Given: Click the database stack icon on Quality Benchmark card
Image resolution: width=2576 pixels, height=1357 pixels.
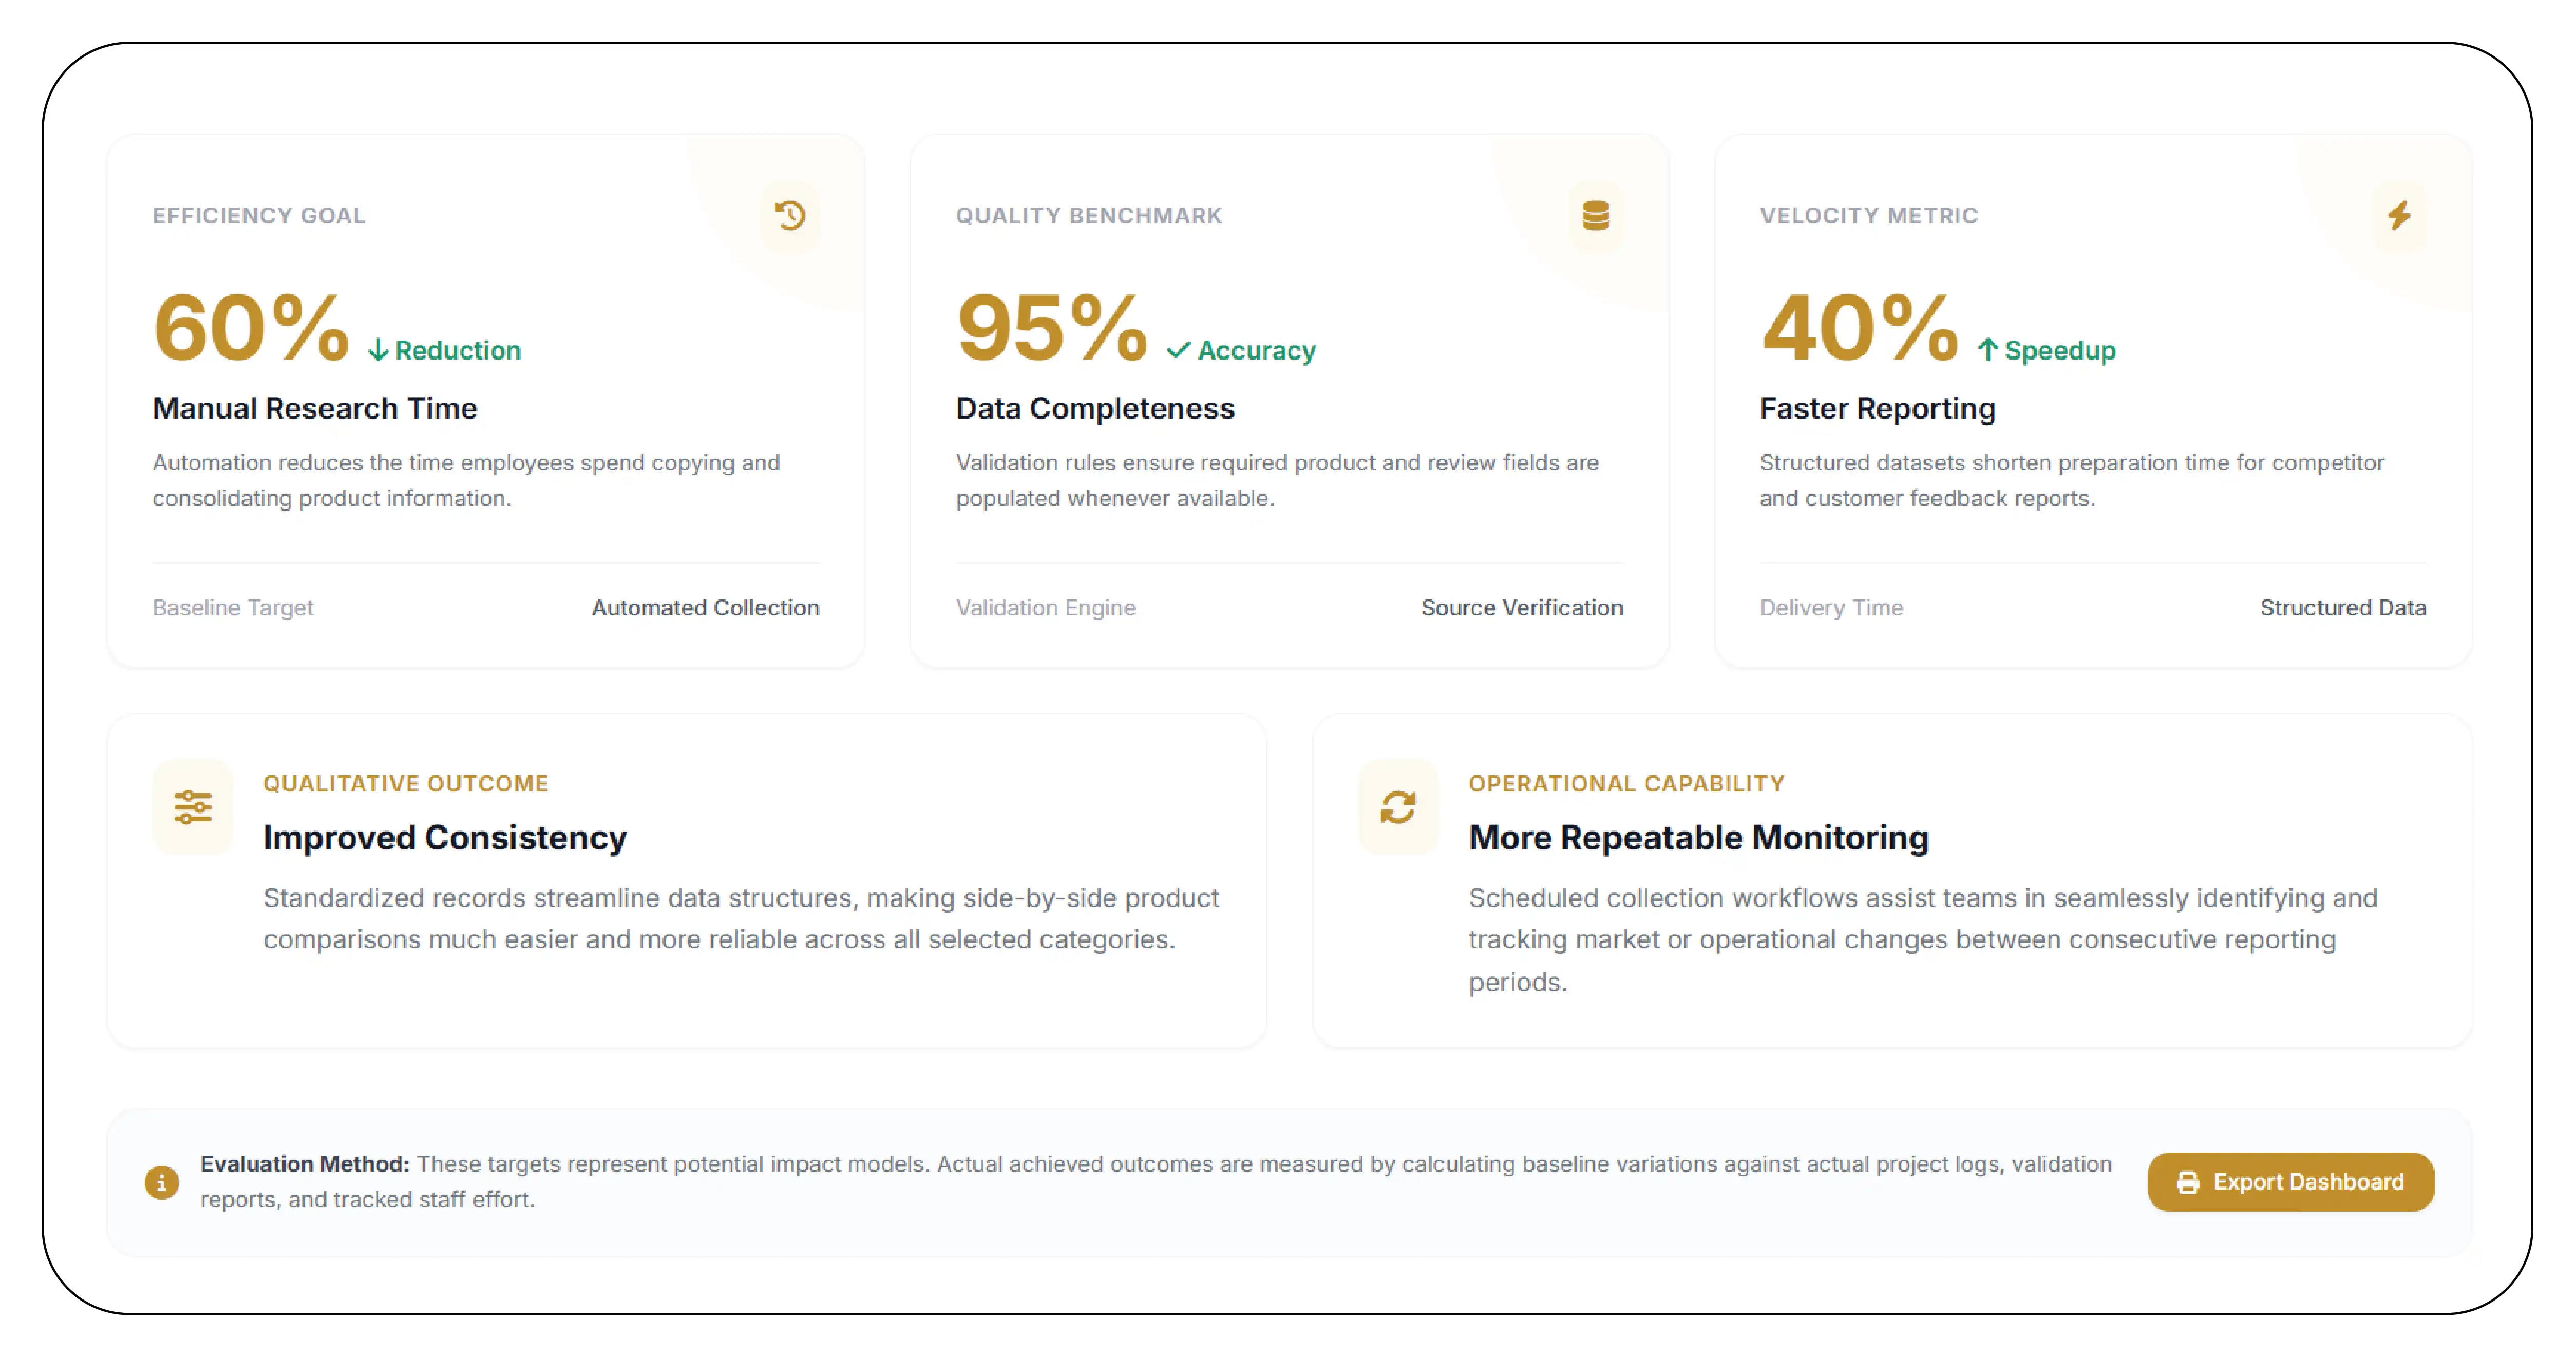Looking at the screenshot, I should 1595,215.
